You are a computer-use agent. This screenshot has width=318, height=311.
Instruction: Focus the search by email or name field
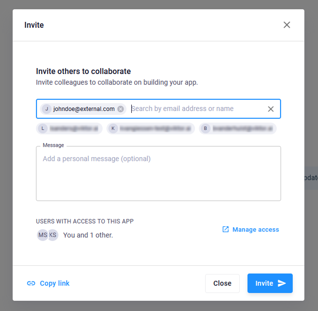tap(197, 109)
